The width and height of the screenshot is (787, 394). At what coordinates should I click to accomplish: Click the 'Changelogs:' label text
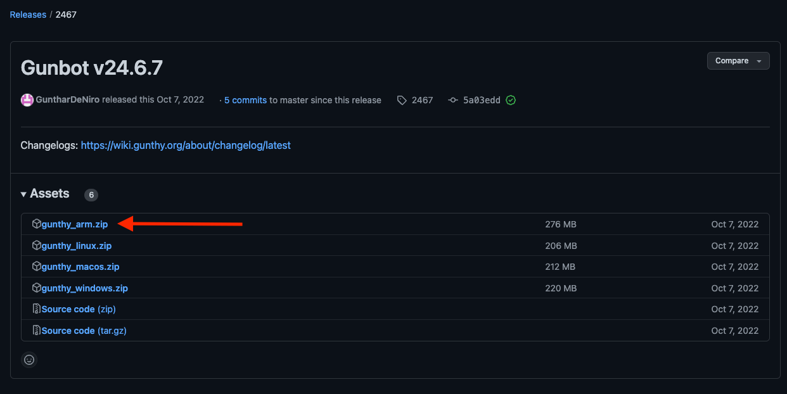coord(49,145)
